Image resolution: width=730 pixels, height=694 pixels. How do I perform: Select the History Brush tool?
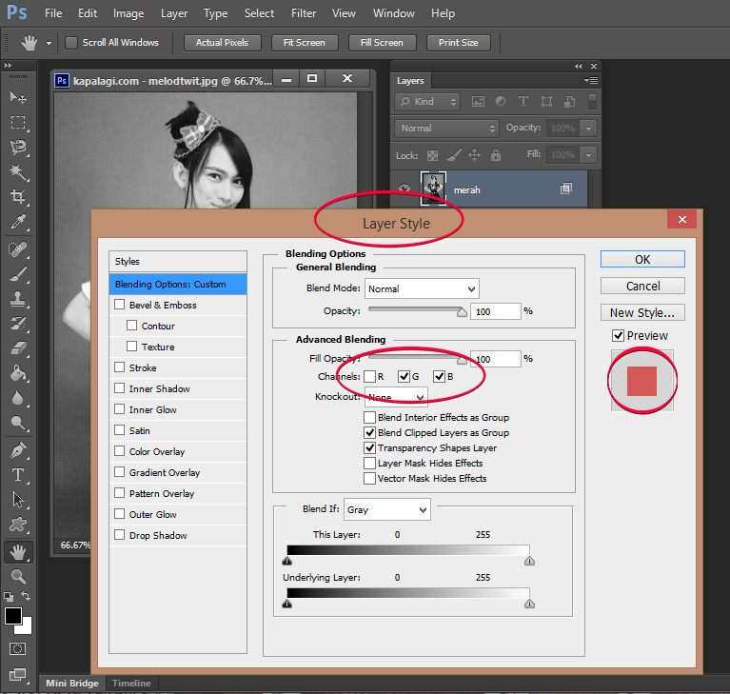18,324
